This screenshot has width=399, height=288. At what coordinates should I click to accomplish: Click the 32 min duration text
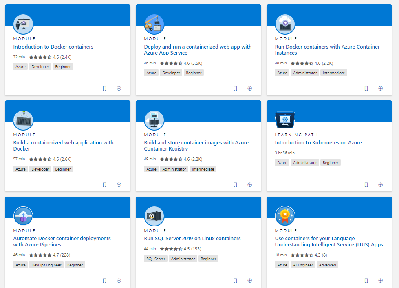coord(19,57)
